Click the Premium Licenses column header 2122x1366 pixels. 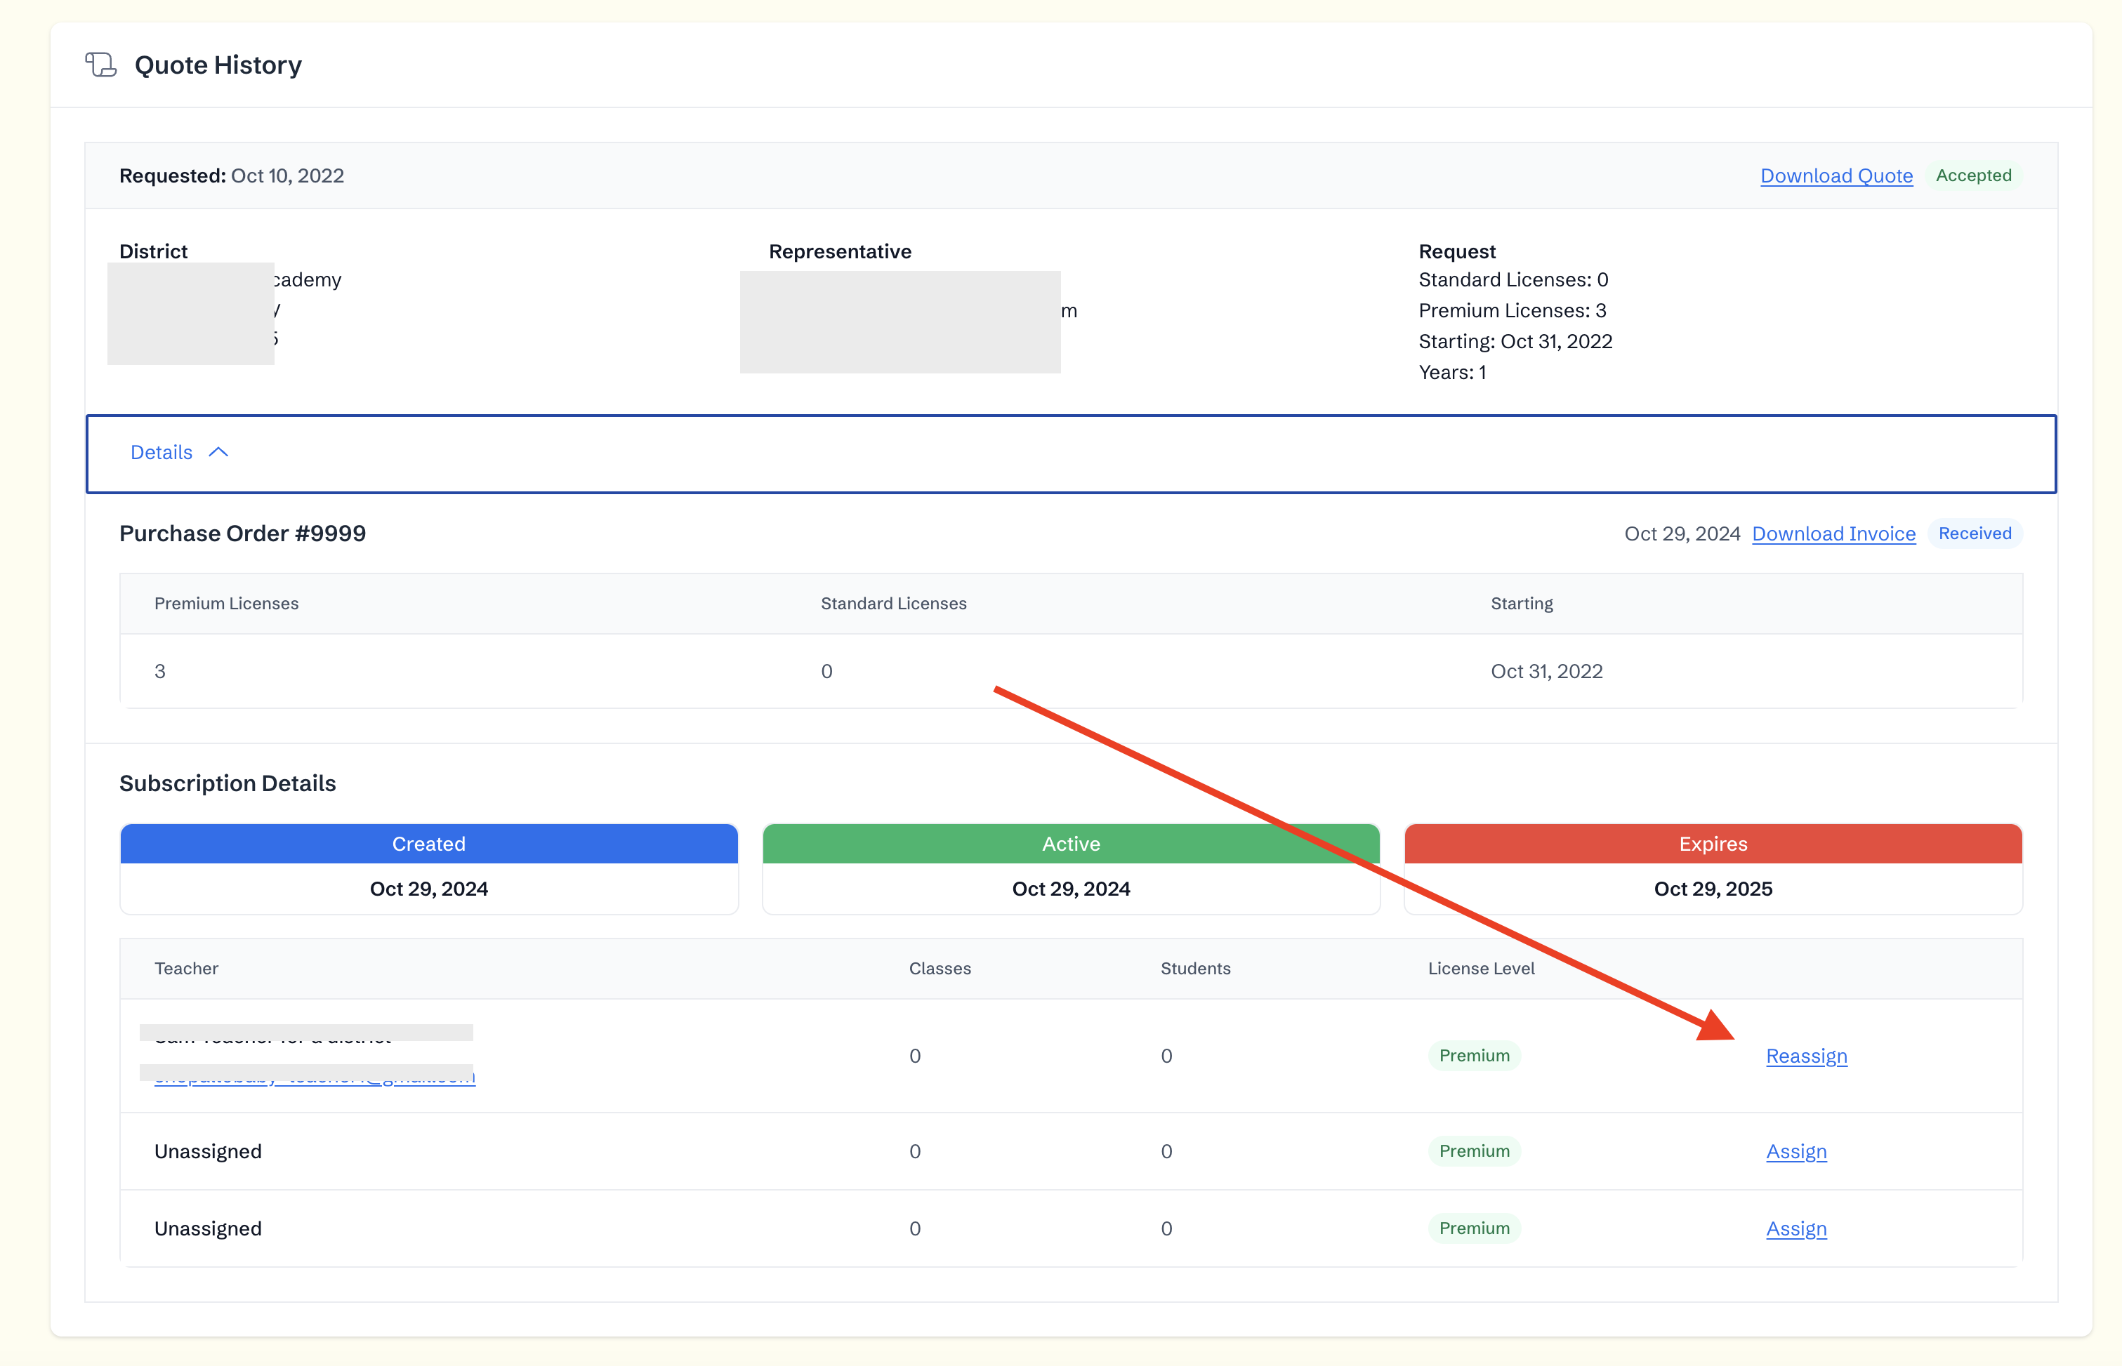click(226, 603)
